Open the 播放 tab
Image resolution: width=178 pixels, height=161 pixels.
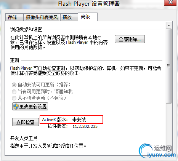[69, 18]
